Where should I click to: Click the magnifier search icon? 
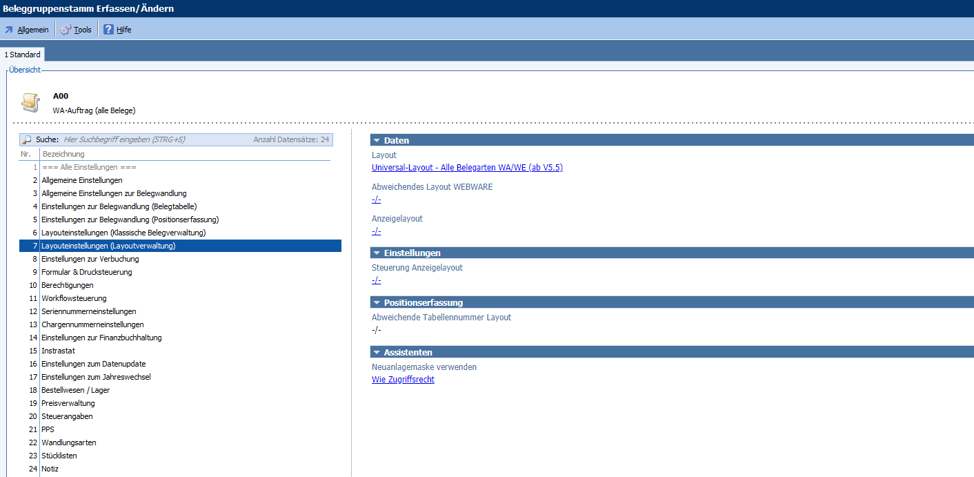coord(26,139)
